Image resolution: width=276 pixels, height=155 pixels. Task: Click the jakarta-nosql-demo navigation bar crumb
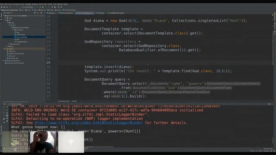(9, 10)
